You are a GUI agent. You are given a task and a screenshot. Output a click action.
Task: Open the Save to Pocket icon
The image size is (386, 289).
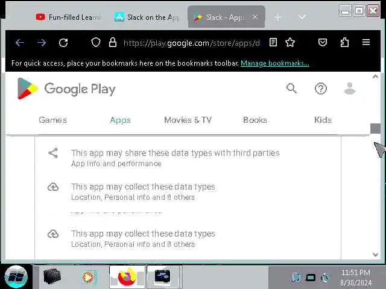(323, 43)
